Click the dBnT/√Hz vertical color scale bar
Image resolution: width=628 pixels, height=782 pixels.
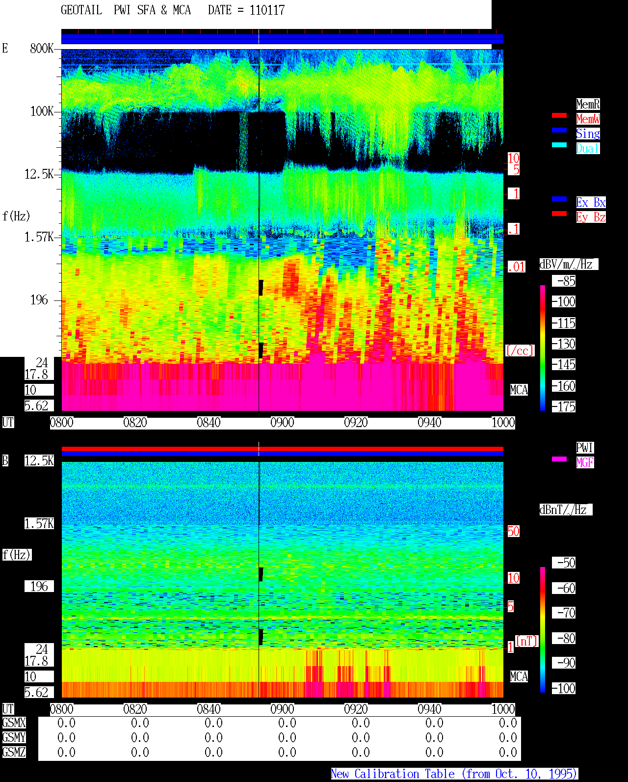pos(543,630)
